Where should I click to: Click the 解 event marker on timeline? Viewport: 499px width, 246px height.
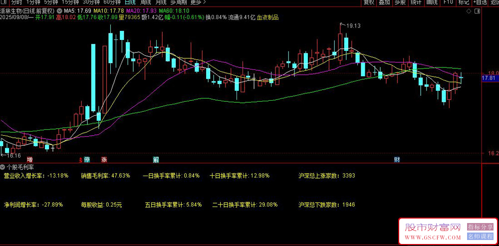tap(156, 160)
